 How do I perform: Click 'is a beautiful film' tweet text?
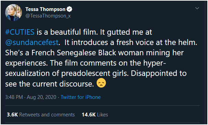(x=67, y=32)
